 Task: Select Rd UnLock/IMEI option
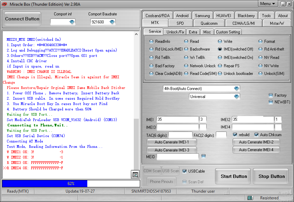(x=151, y=49)
